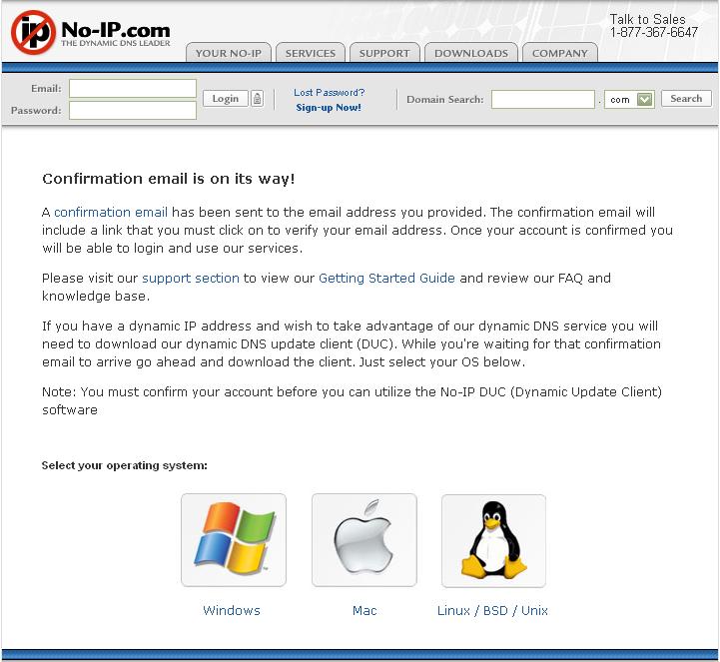Click the Mac text link
Image resolution: width=720 pixels, height=662 pixels.
pyautogui.click(x=364, y=611)
